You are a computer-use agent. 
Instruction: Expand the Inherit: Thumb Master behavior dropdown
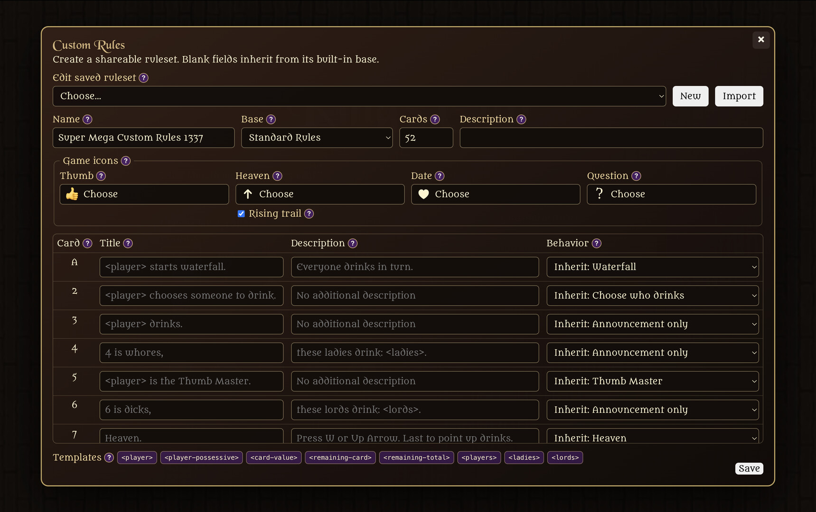click(x=653, y=381)
